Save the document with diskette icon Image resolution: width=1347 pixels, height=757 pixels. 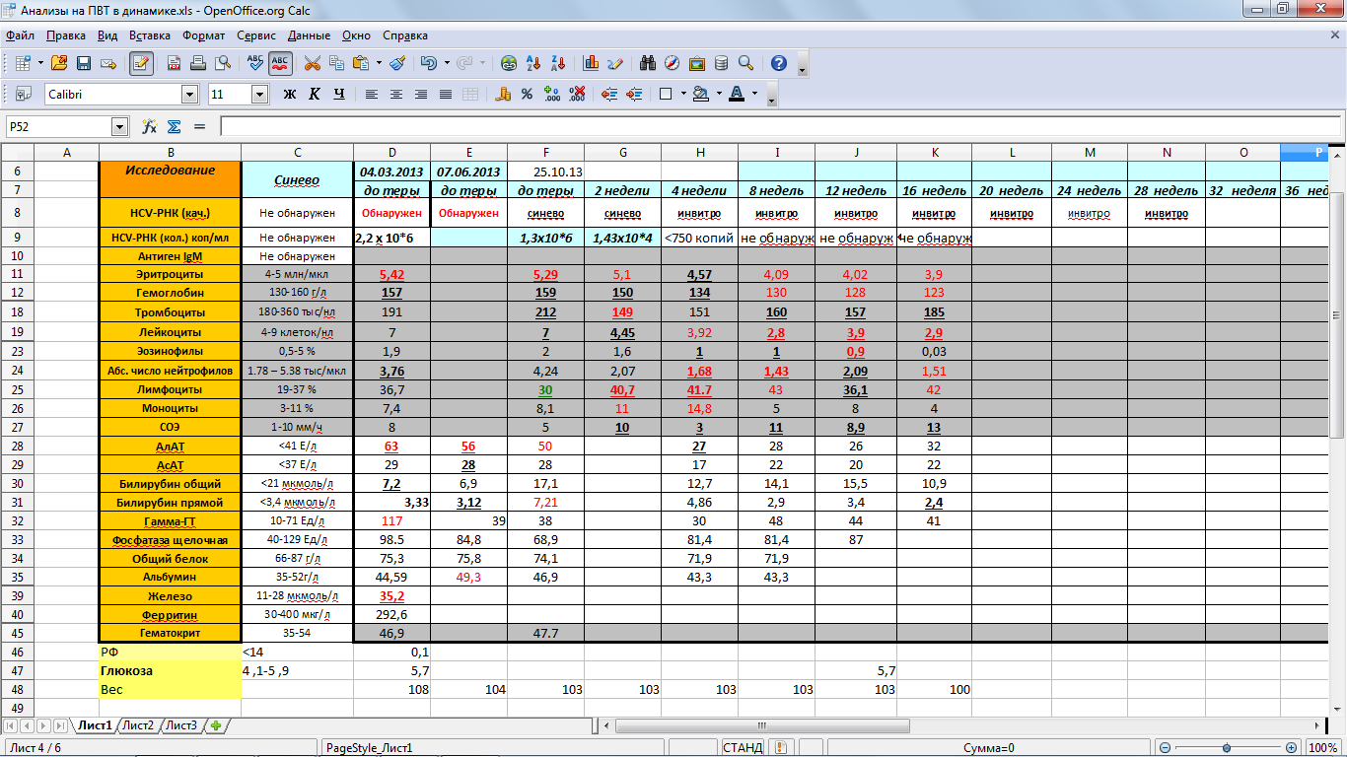tap(84, 63)
